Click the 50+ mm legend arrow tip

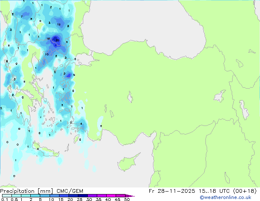point(130,196)
